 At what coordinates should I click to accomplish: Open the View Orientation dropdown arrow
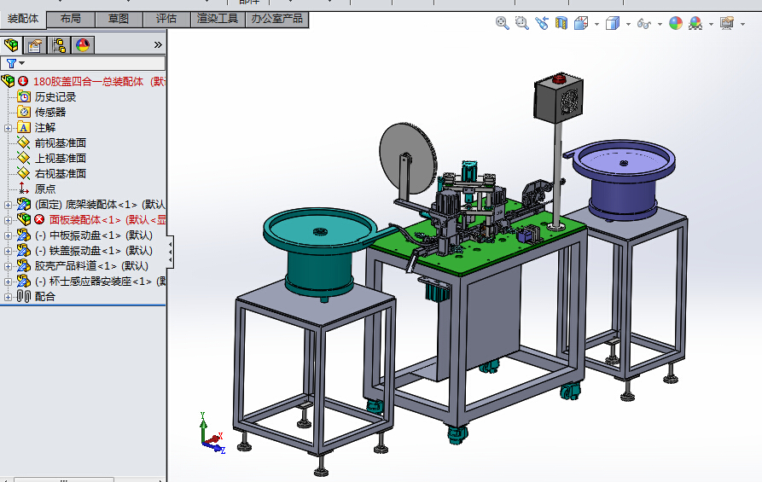(596, 24)
